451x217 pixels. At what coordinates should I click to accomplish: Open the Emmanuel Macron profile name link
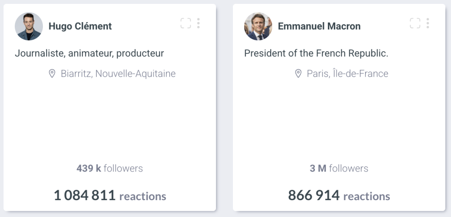click(x=319, y=26)
